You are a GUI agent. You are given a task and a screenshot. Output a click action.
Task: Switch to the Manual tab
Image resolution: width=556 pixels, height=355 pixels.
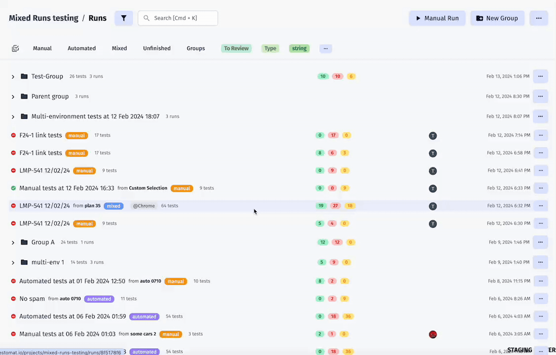[42, 48]
